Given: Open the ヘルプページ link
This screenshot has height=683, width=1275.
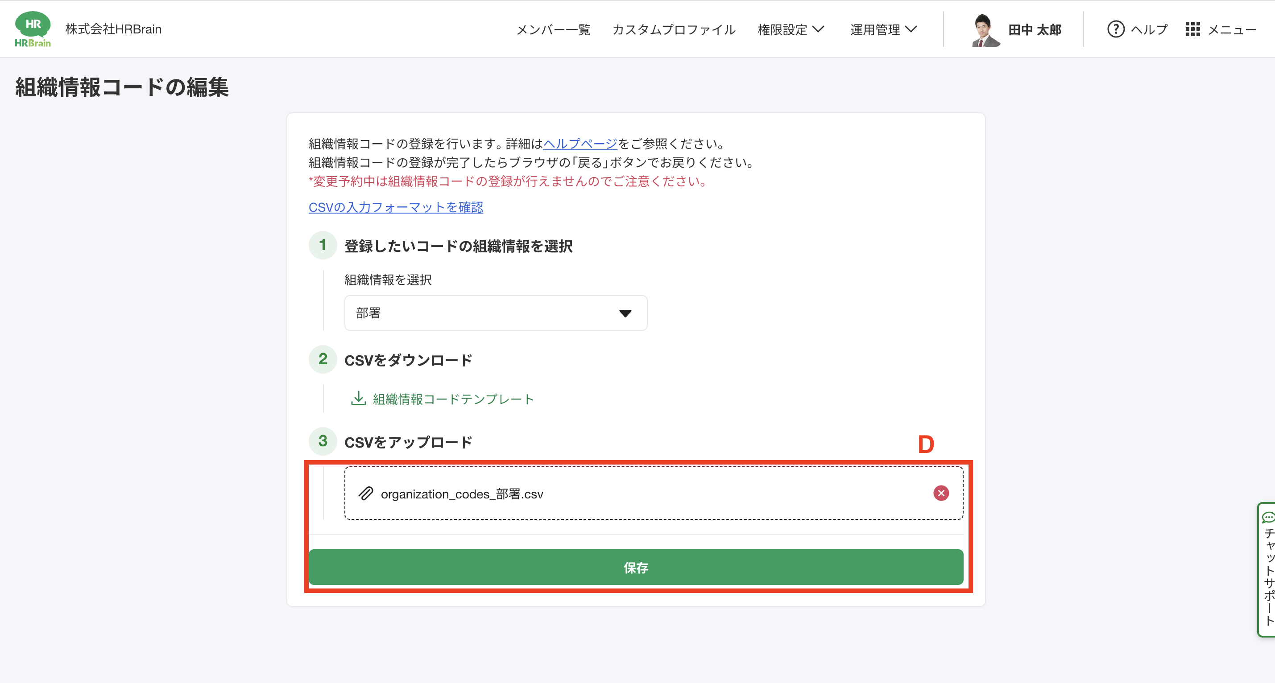Looking at the screenshot, I should [580, 144].
